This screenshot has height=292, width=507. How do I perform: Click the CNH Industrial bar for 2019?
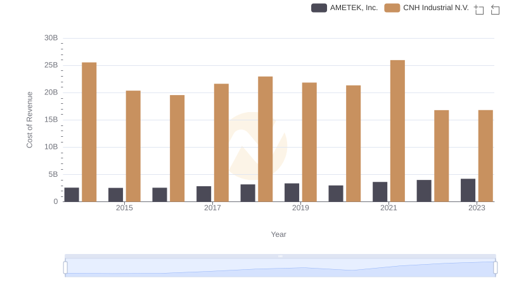309,142
